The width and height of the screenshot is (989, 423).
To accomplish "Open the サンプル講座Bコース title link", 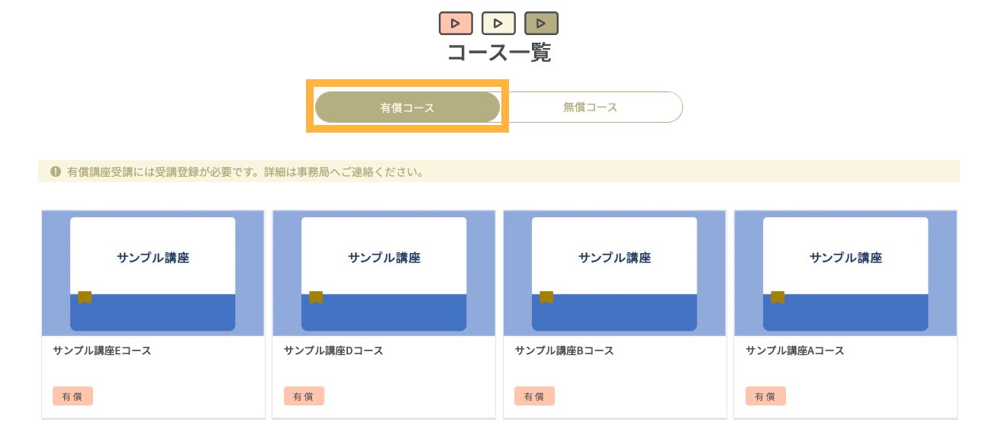I will pos(564,351).
